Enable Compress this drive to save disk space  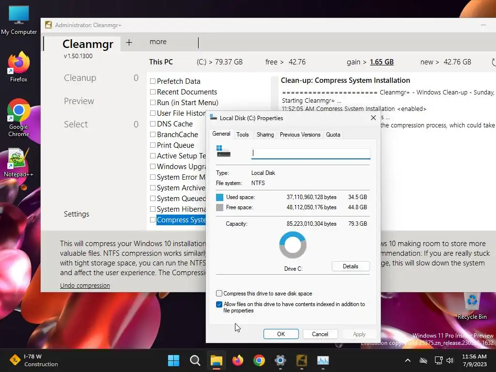coord(219,293)
